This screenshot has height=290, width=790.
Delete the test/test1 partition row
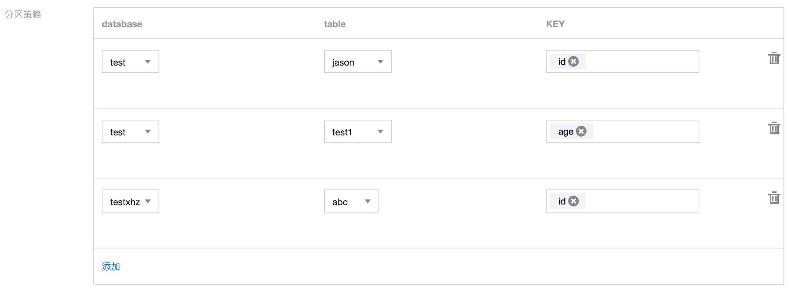tap(774, 128)
